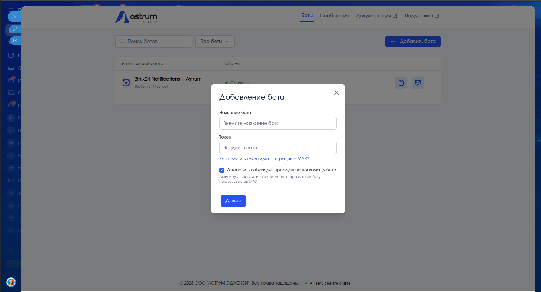
Task: Open the MAX token help link
Action: (x=264, y=159)
